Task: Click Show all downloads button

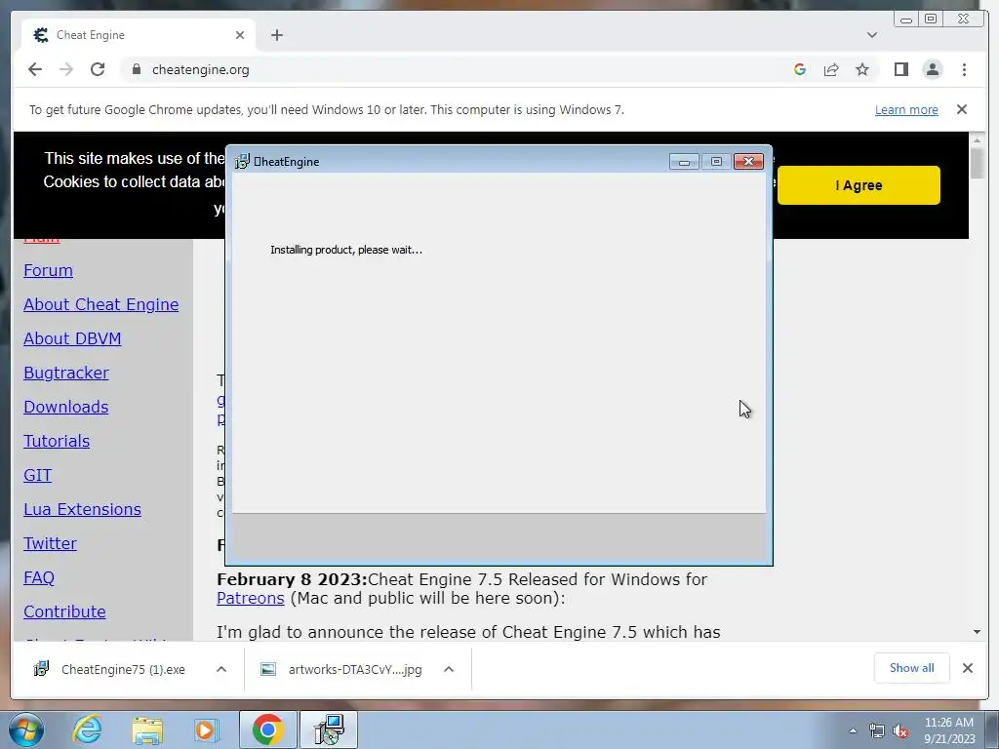Action: click(x=912, y=668)
